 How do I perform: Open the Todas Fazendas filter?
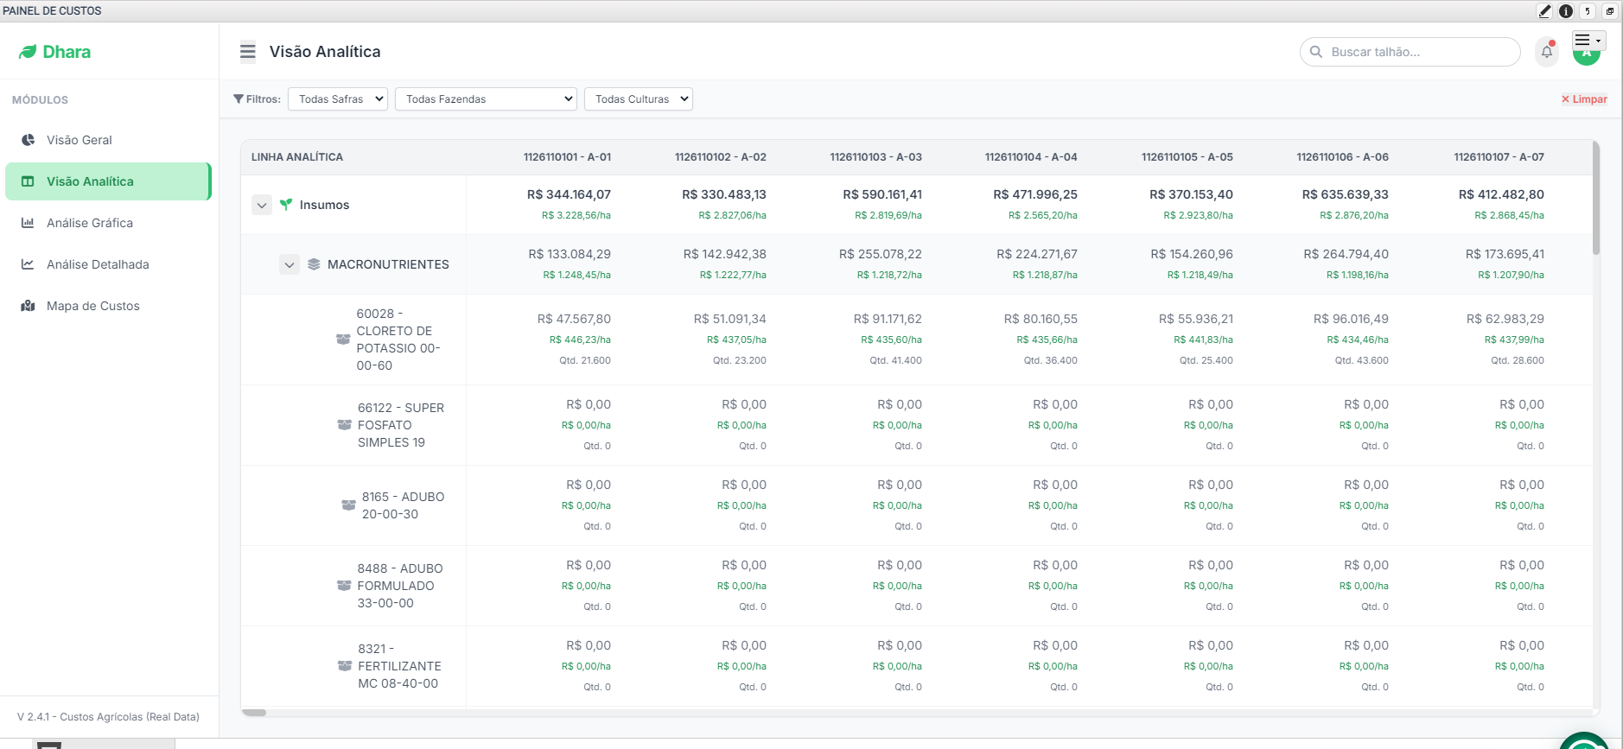coord(486,99)
